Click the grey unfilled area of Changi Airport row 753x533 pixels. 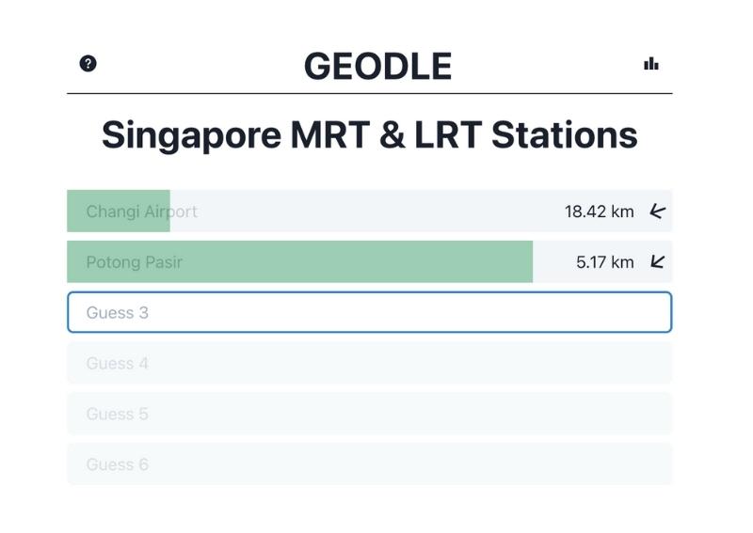pyautogui.click(x=376, y=212)
